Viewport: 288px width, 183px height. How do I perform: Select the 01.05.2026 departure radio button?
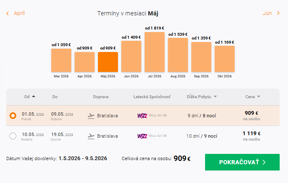click(13, 116)
